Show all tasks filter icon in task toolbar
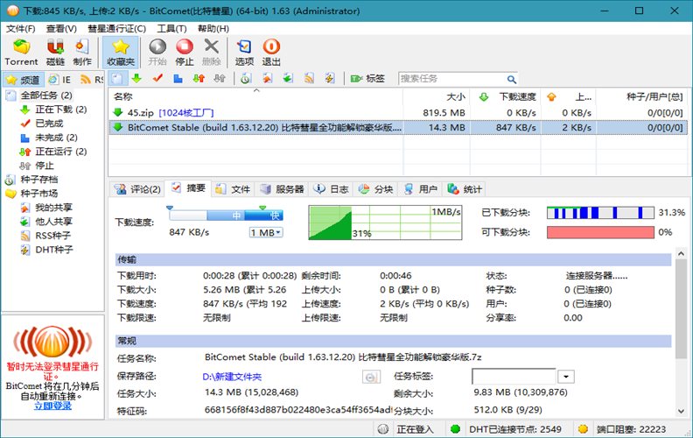 pos(117,79)
